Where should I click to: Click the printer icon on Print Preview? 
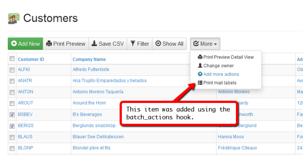[49, 44]
